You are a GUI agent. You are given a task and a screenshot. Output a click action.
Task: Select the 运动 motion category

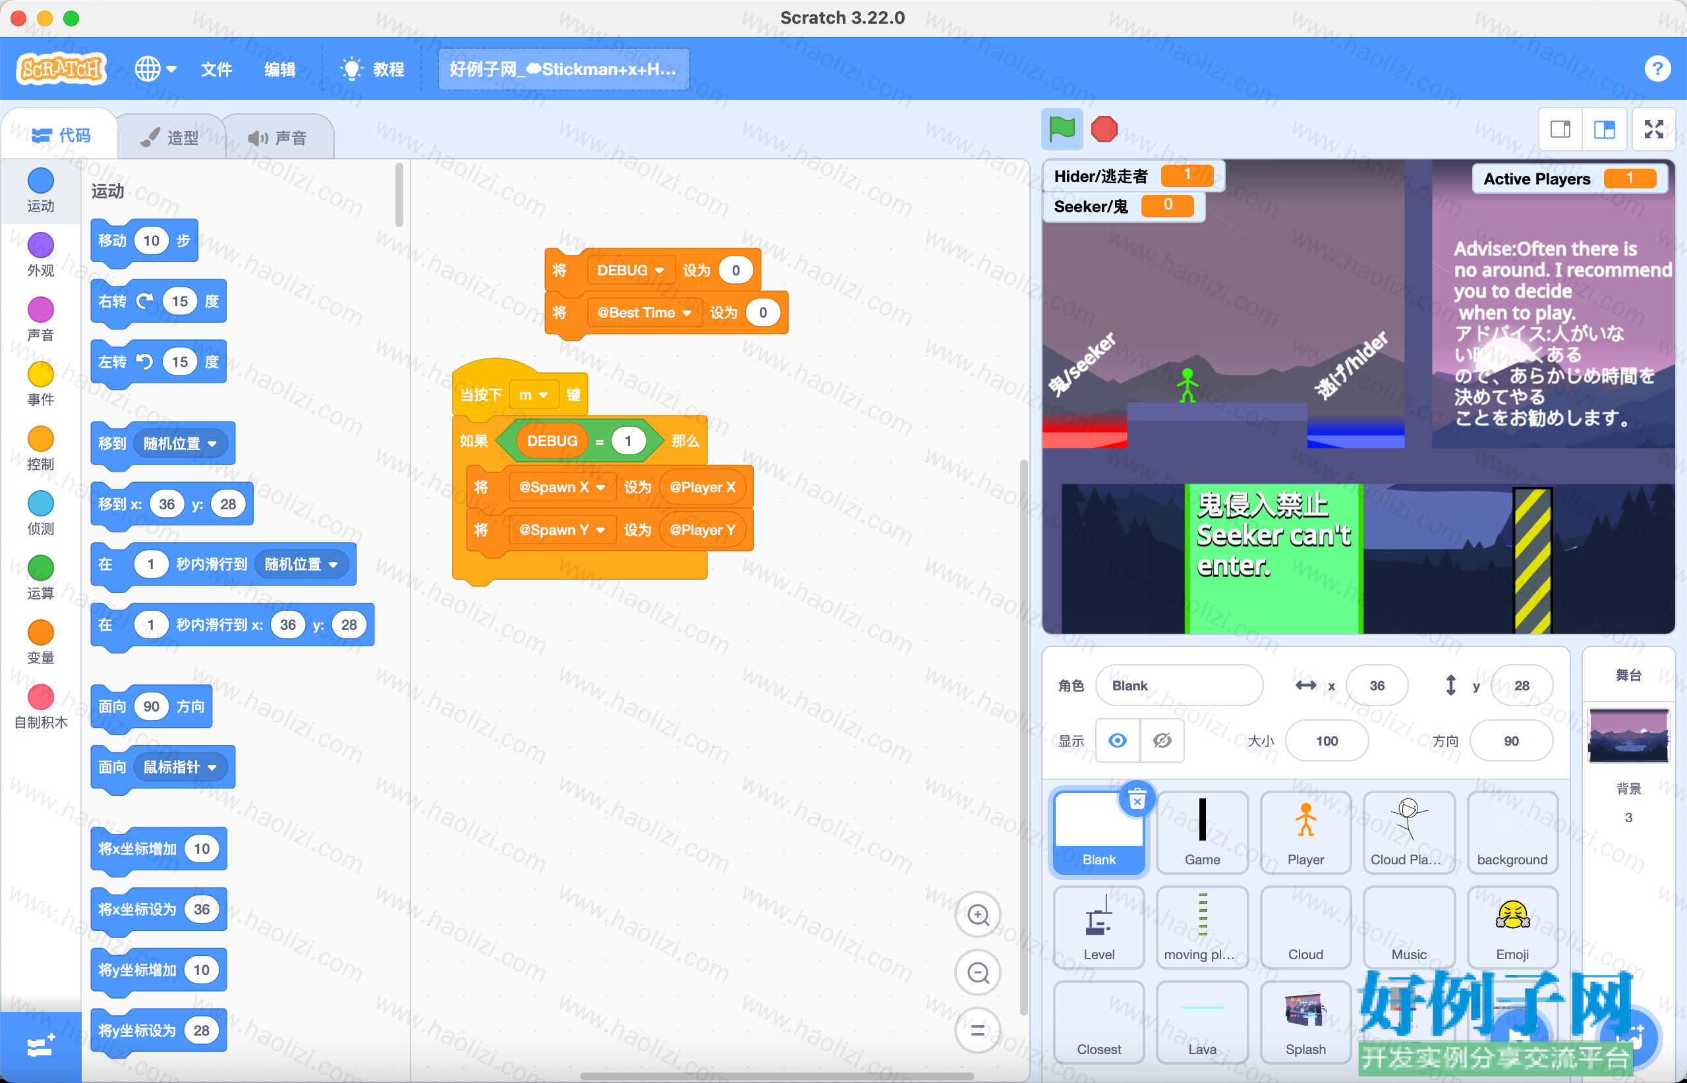point(41,190)
